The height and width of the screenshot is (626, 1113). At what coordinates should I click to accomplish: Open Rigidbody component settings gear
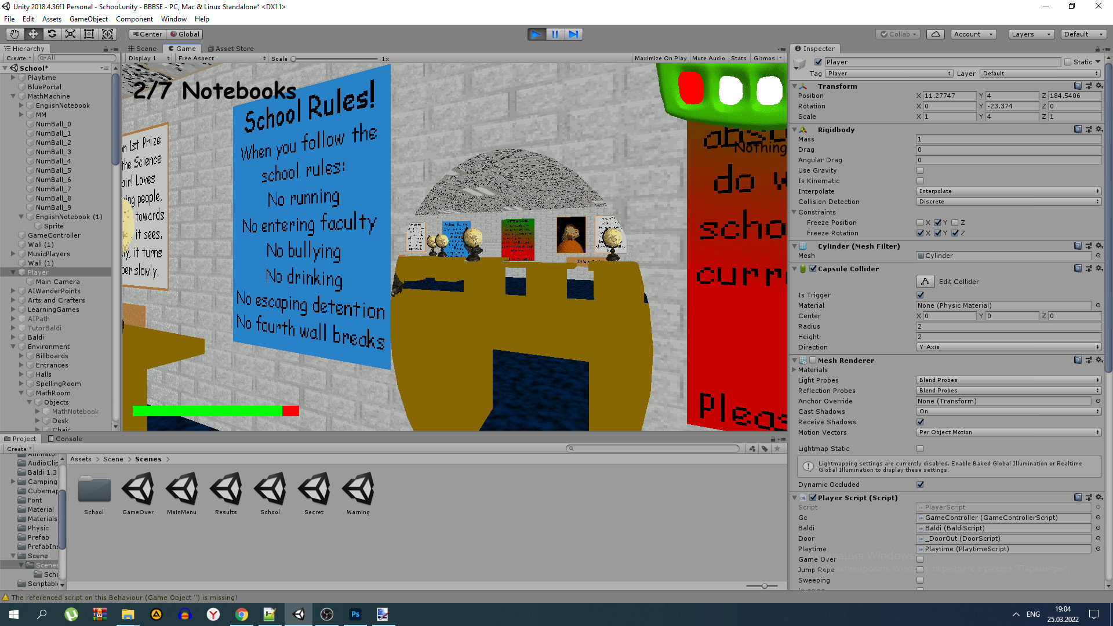(x=1099, y=129)
